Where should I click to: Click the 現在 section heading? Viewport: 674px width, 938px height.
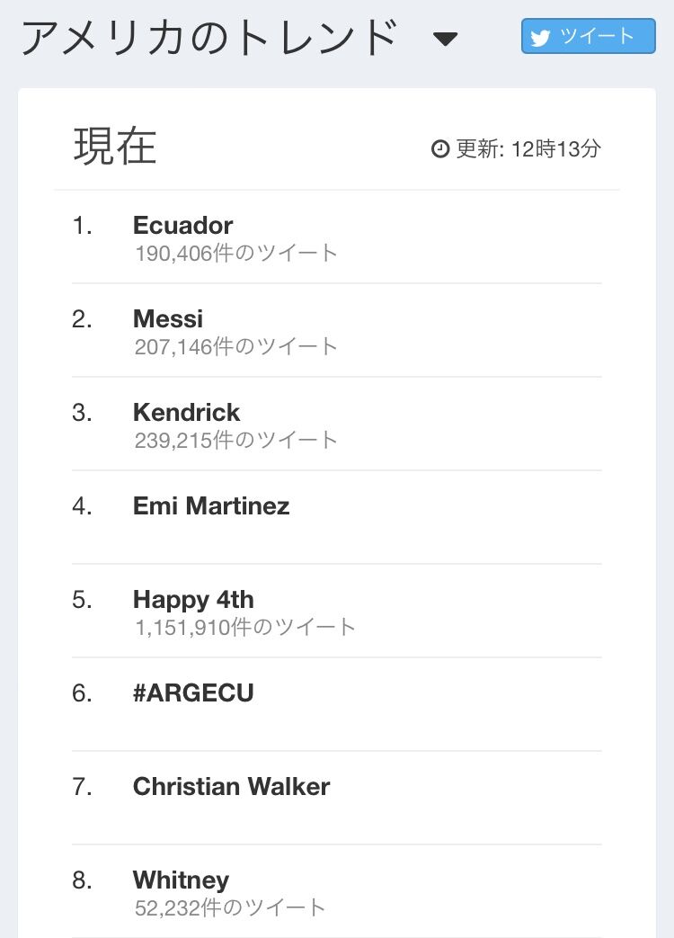click(115, 146)
